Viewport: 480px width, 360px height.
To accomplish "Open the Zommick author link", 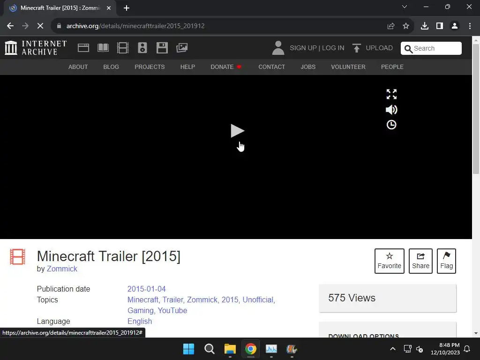I will tap(62, 269).
